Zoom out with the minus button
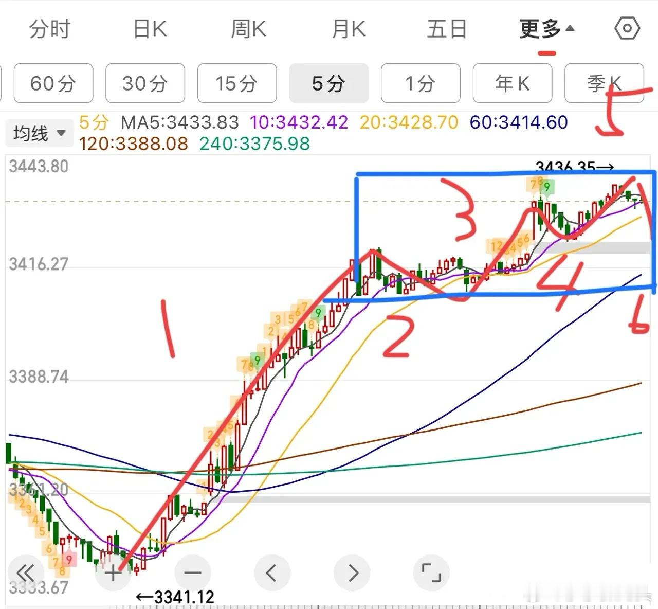Viewport: 658px width, 609px height. point(192,572)
